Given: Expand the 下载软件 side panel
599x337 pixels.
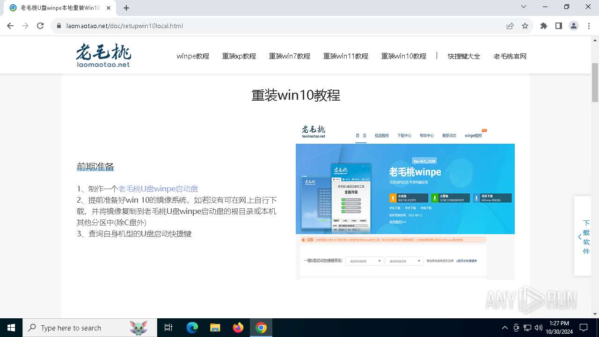Looking at the screenshot, I should 583,236.
